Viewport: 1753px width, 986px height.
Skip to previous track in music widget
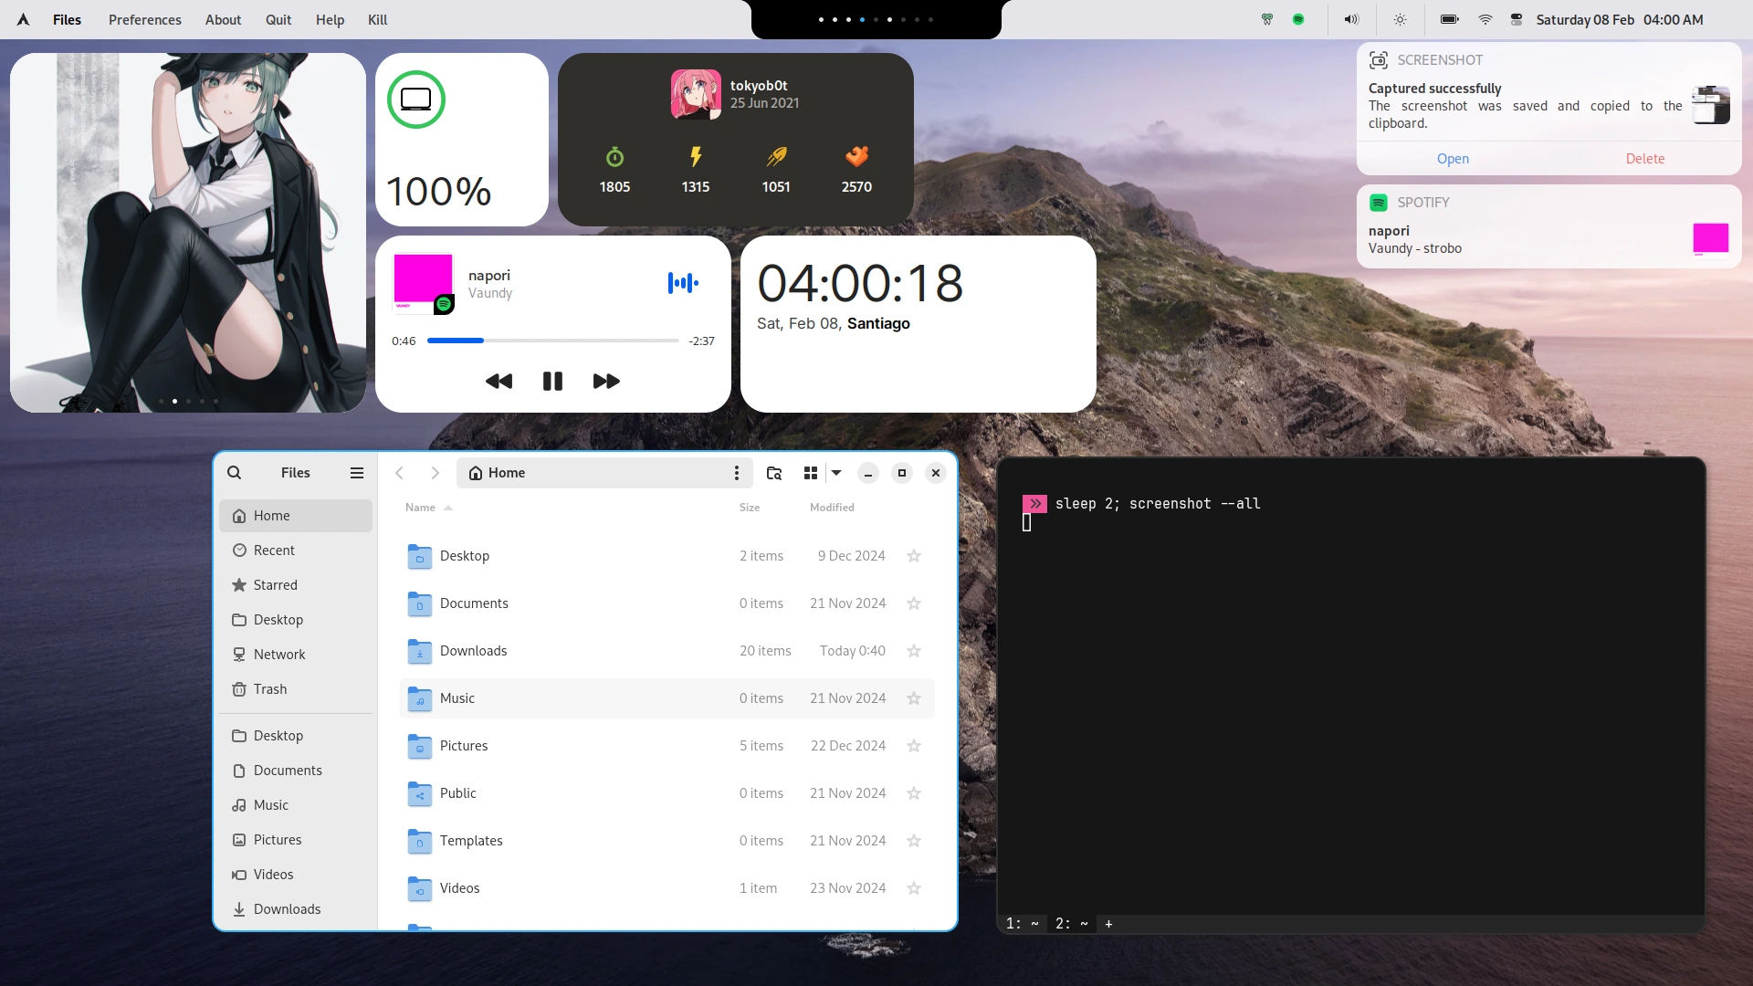(499, 382)
